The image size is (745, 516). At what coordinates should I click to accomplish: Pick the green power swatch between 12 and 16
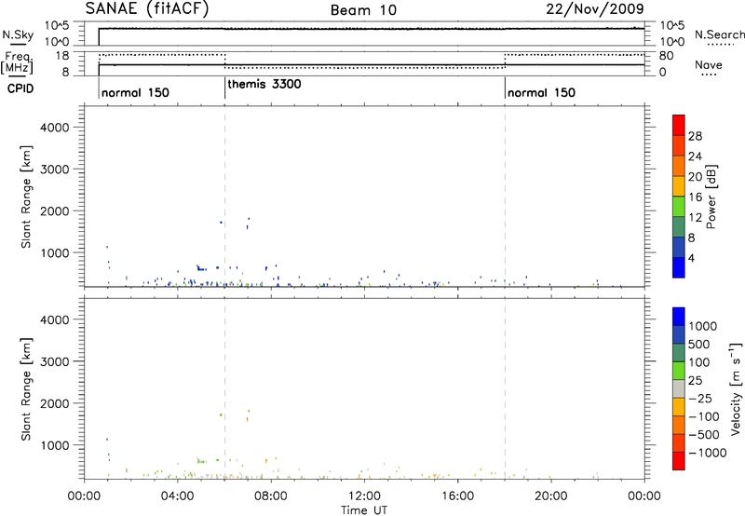tap(679, 207)
